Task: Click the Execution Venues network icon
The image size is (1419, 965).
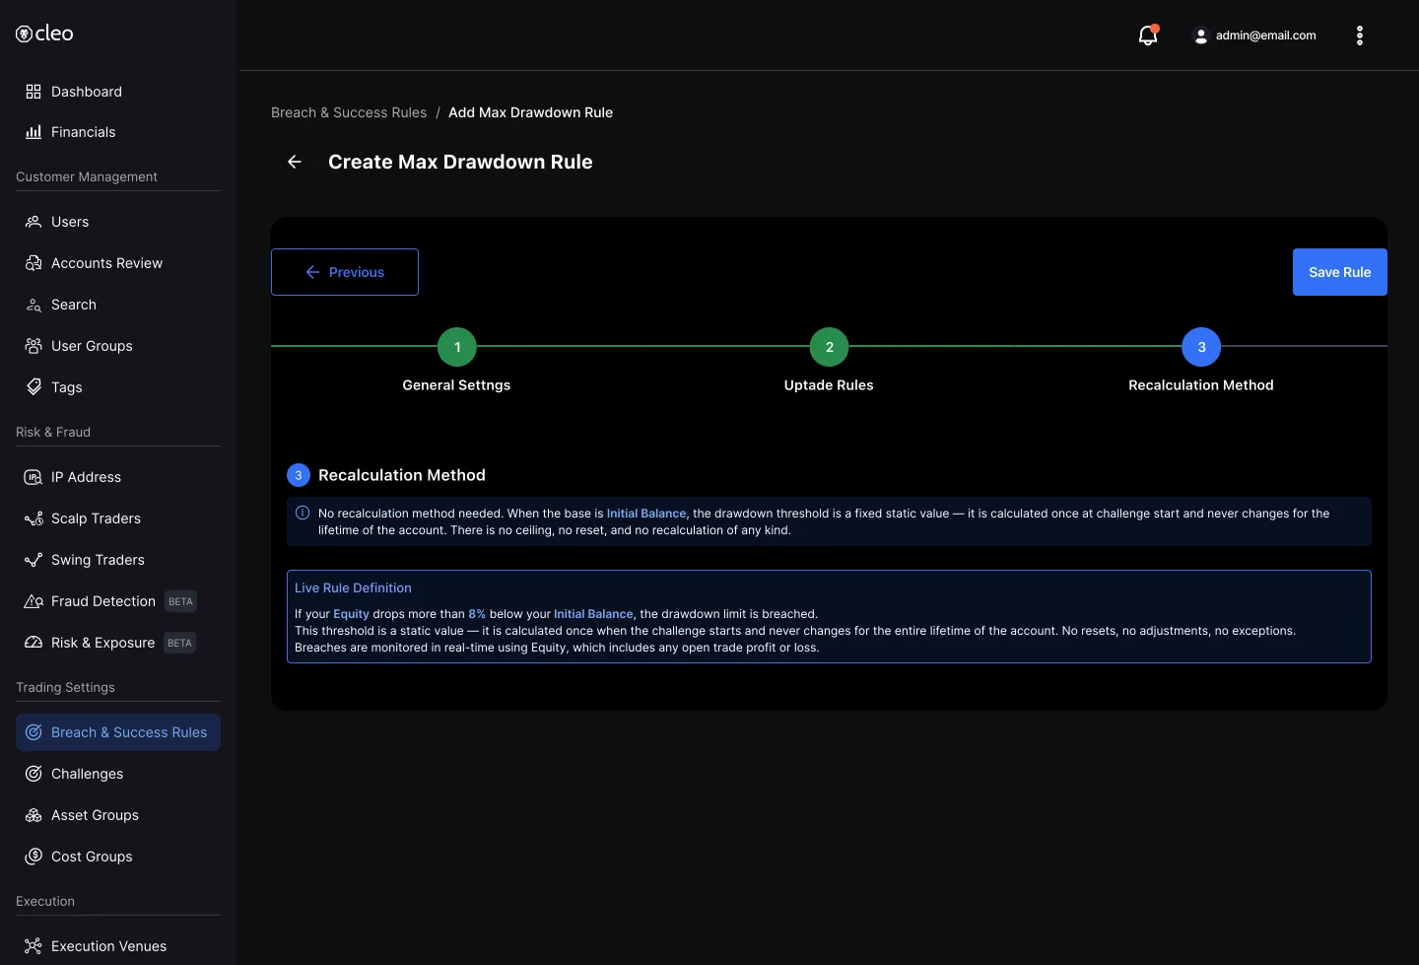Action: [34, 946]
